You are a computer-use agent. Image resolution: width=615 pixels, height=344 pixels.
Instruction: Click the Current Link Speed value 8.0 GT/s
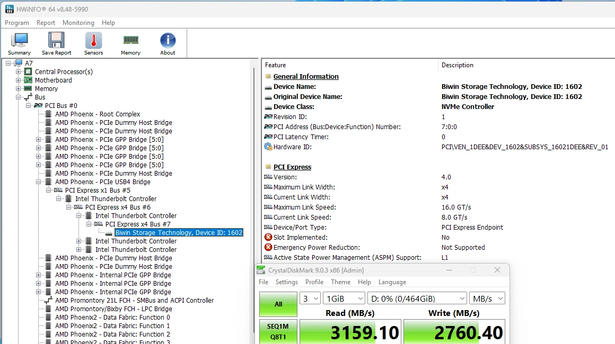pyautogui.click(x=454, y=218)
